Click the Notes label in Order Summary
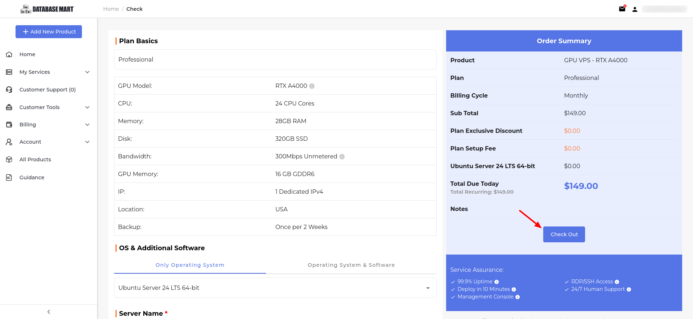This screenshot has width=693, height=319. point(459,209)
